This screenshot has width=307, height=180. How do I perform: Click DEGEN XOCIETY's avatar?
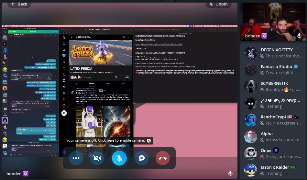[251, 53]
